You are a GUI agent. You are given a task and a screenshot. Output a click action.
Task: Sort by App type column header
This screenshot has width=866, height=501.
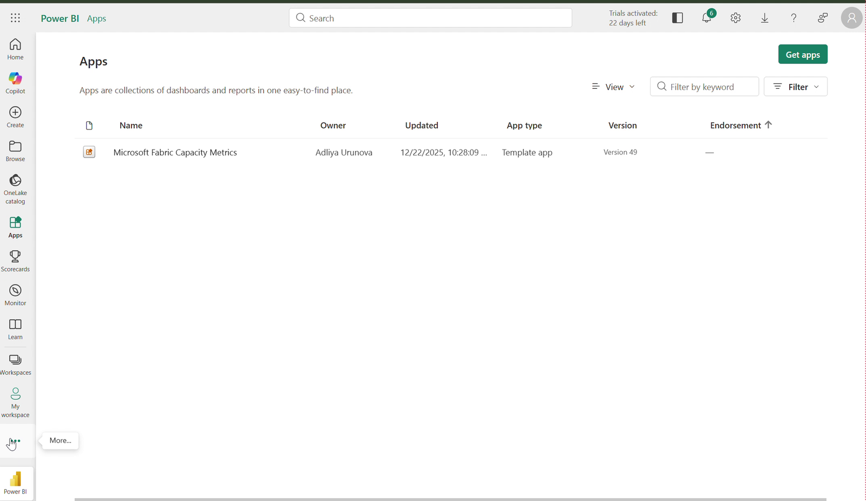tap(524, 125)
